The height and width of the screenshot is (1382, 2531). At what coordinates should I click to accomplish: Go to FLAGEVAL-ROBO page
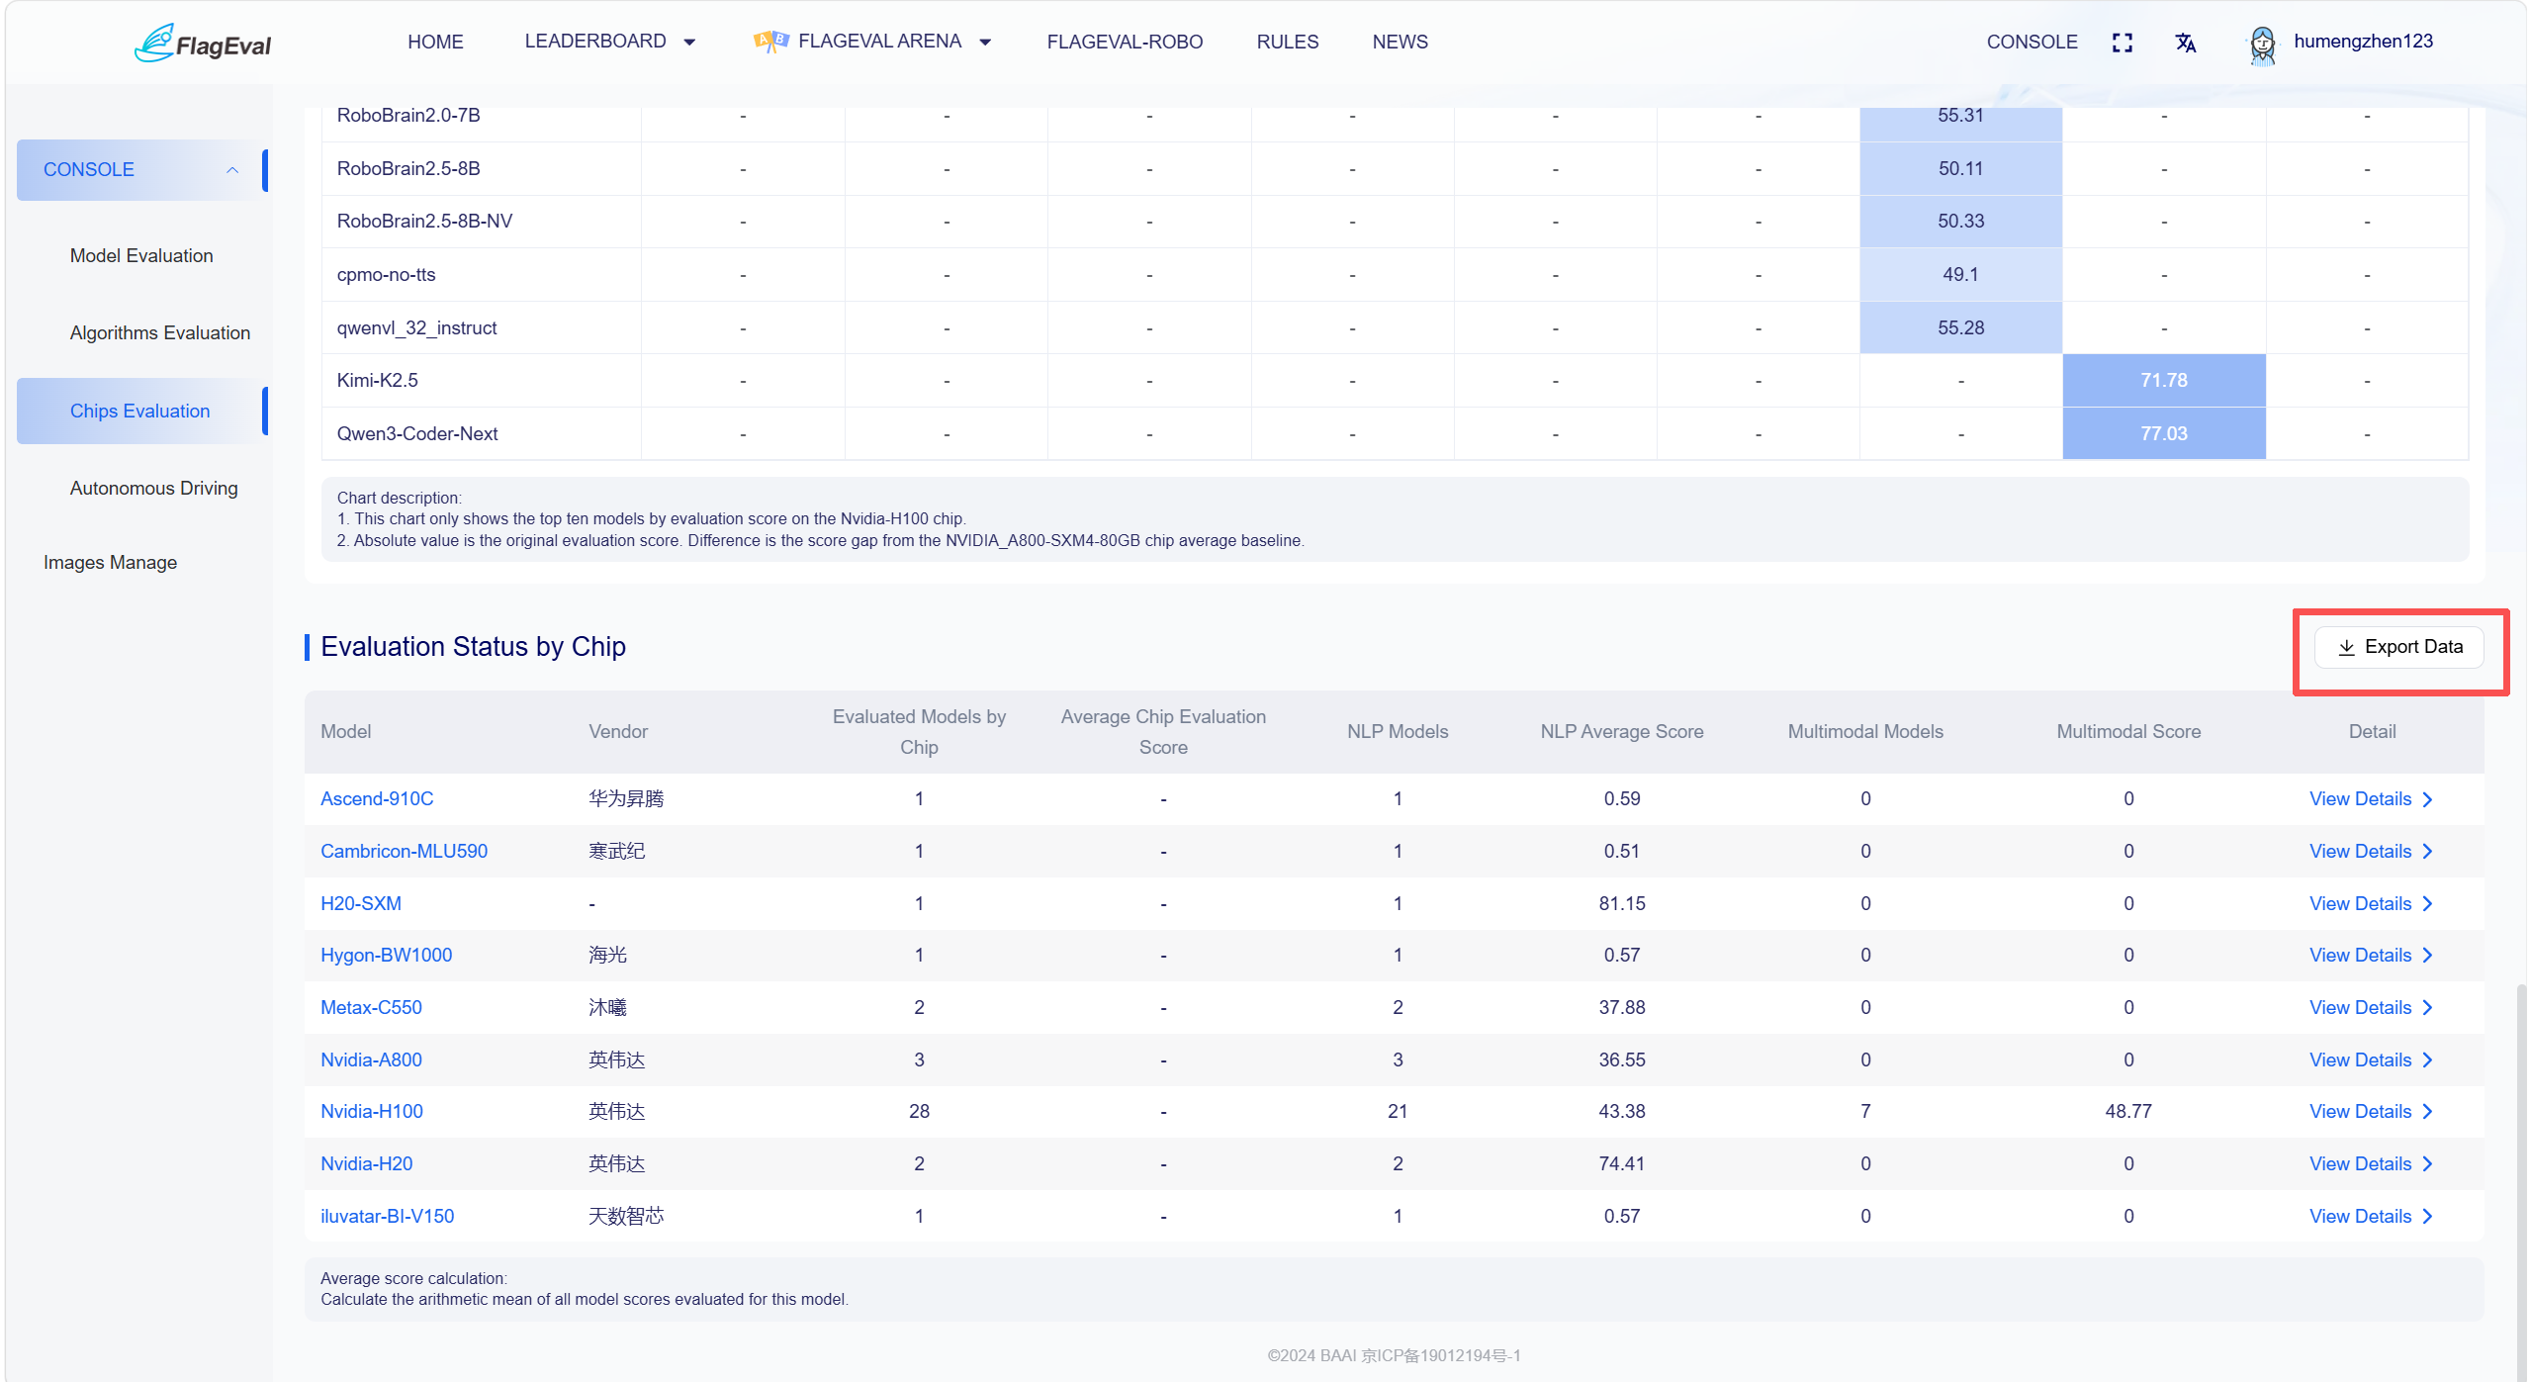click(x=1125, y=42)
